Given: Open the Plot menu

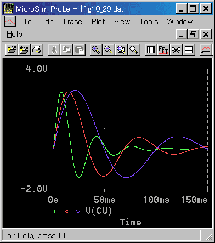Looking at the screenshot, I should [x=98, y=22].
